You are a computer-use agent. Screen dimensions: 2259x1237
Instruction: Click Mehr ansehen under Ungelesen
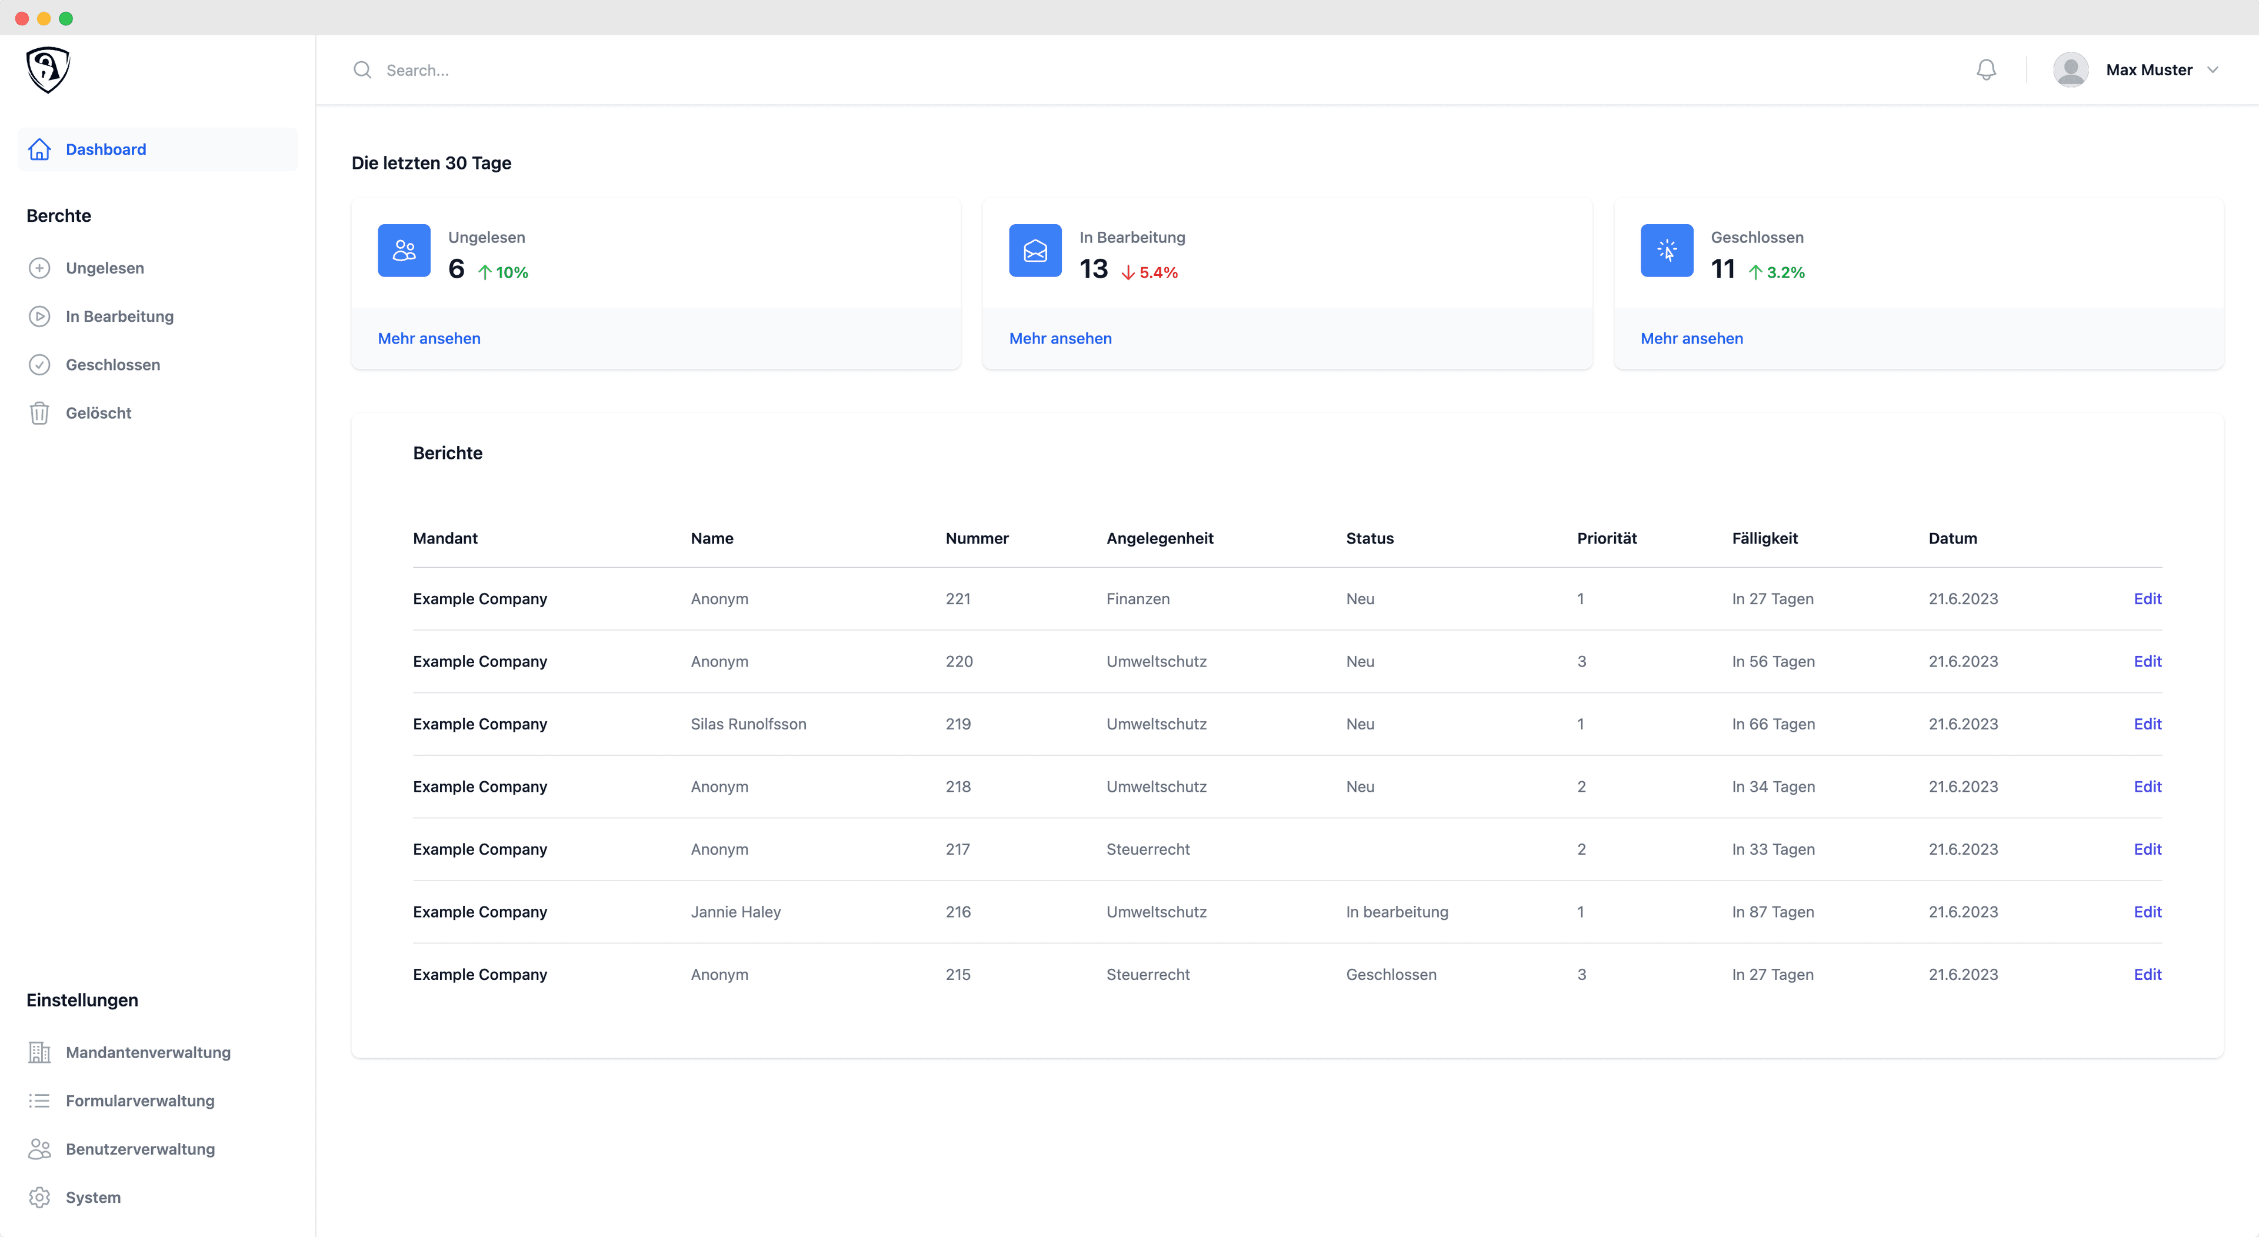pyautogui.click(x=429, y=338)
